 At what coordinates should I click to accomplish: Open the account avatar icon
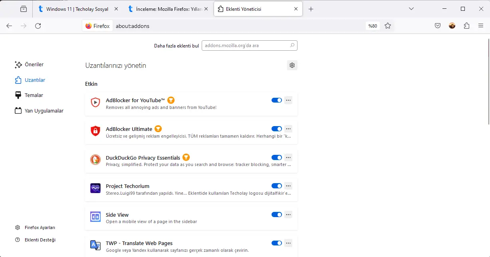[x=452, y=26]
